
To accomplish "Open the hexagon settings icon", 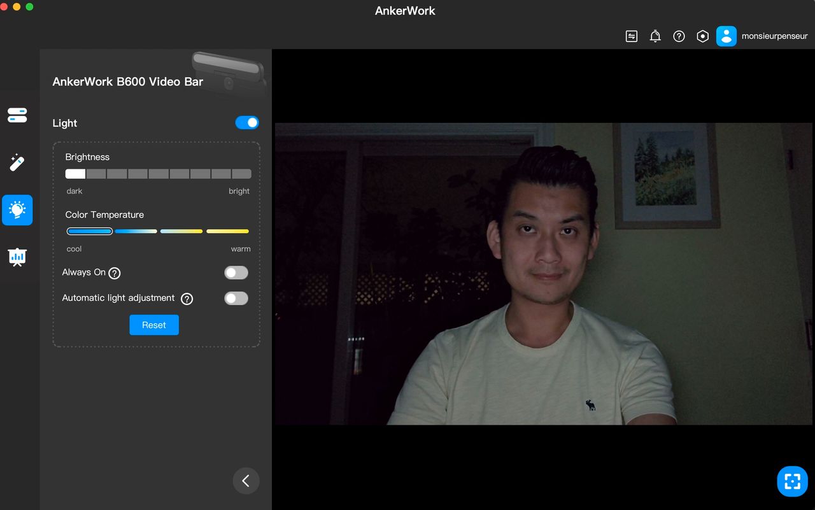I will [x=702, y=36].
